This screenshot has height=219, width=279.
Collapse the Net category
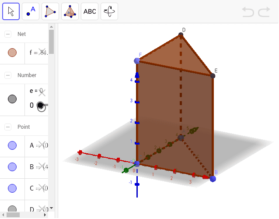8,34
